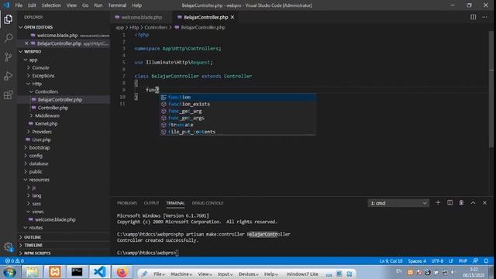Split the terminal panel

click(449, 203)
